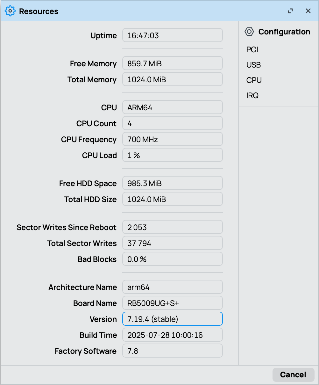Image resolution: width=319 pixels, height=385 pixels.
Task: Select the Build Time 2025-07-28 field
Action: point(173,335)
